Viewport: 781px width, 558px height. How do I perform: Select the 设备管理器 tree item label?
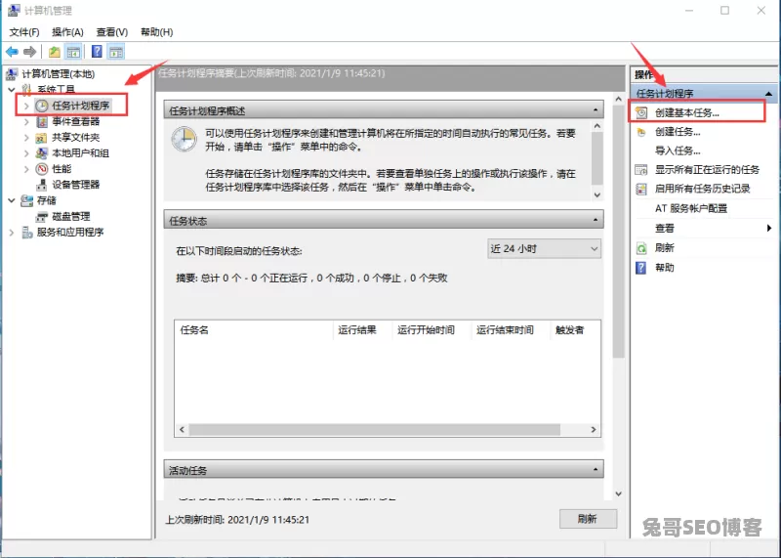coord(76,185)
